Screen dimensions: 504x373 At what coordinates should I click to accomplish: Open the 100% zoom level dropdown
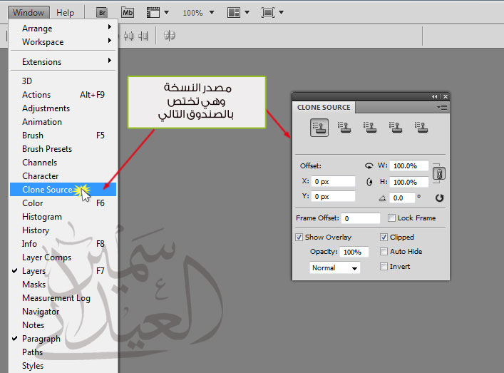(198, 13)
